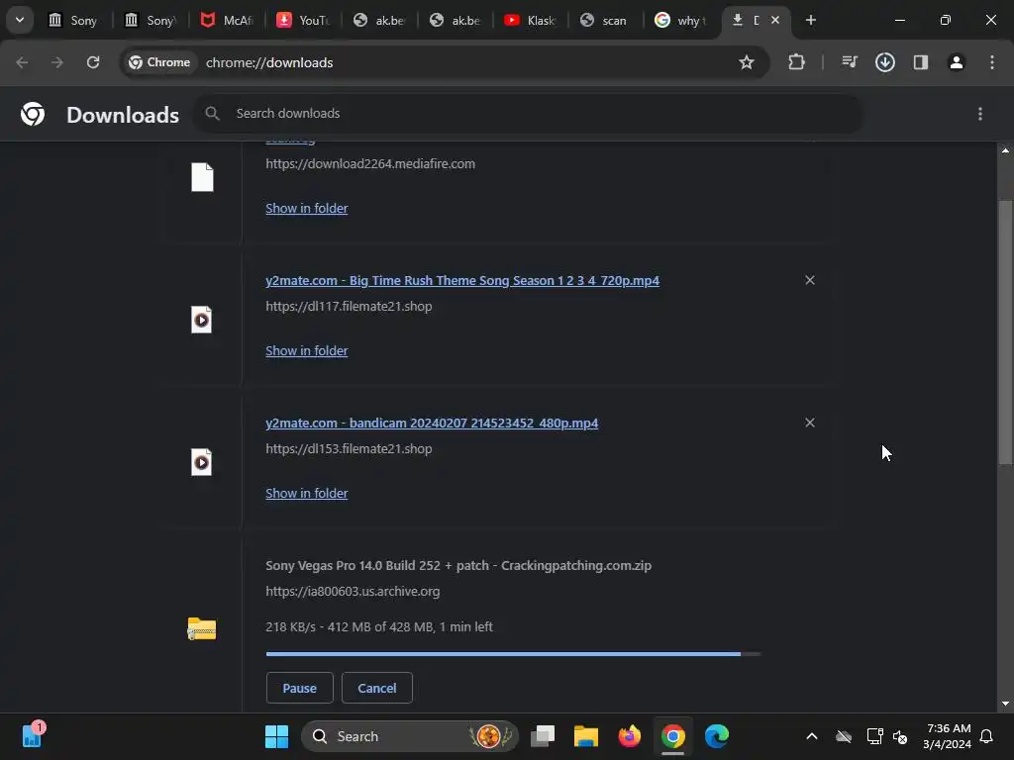Click the browser forward arrow
The width and height of the screenshot is (1014, 760).
click(57, 62)
